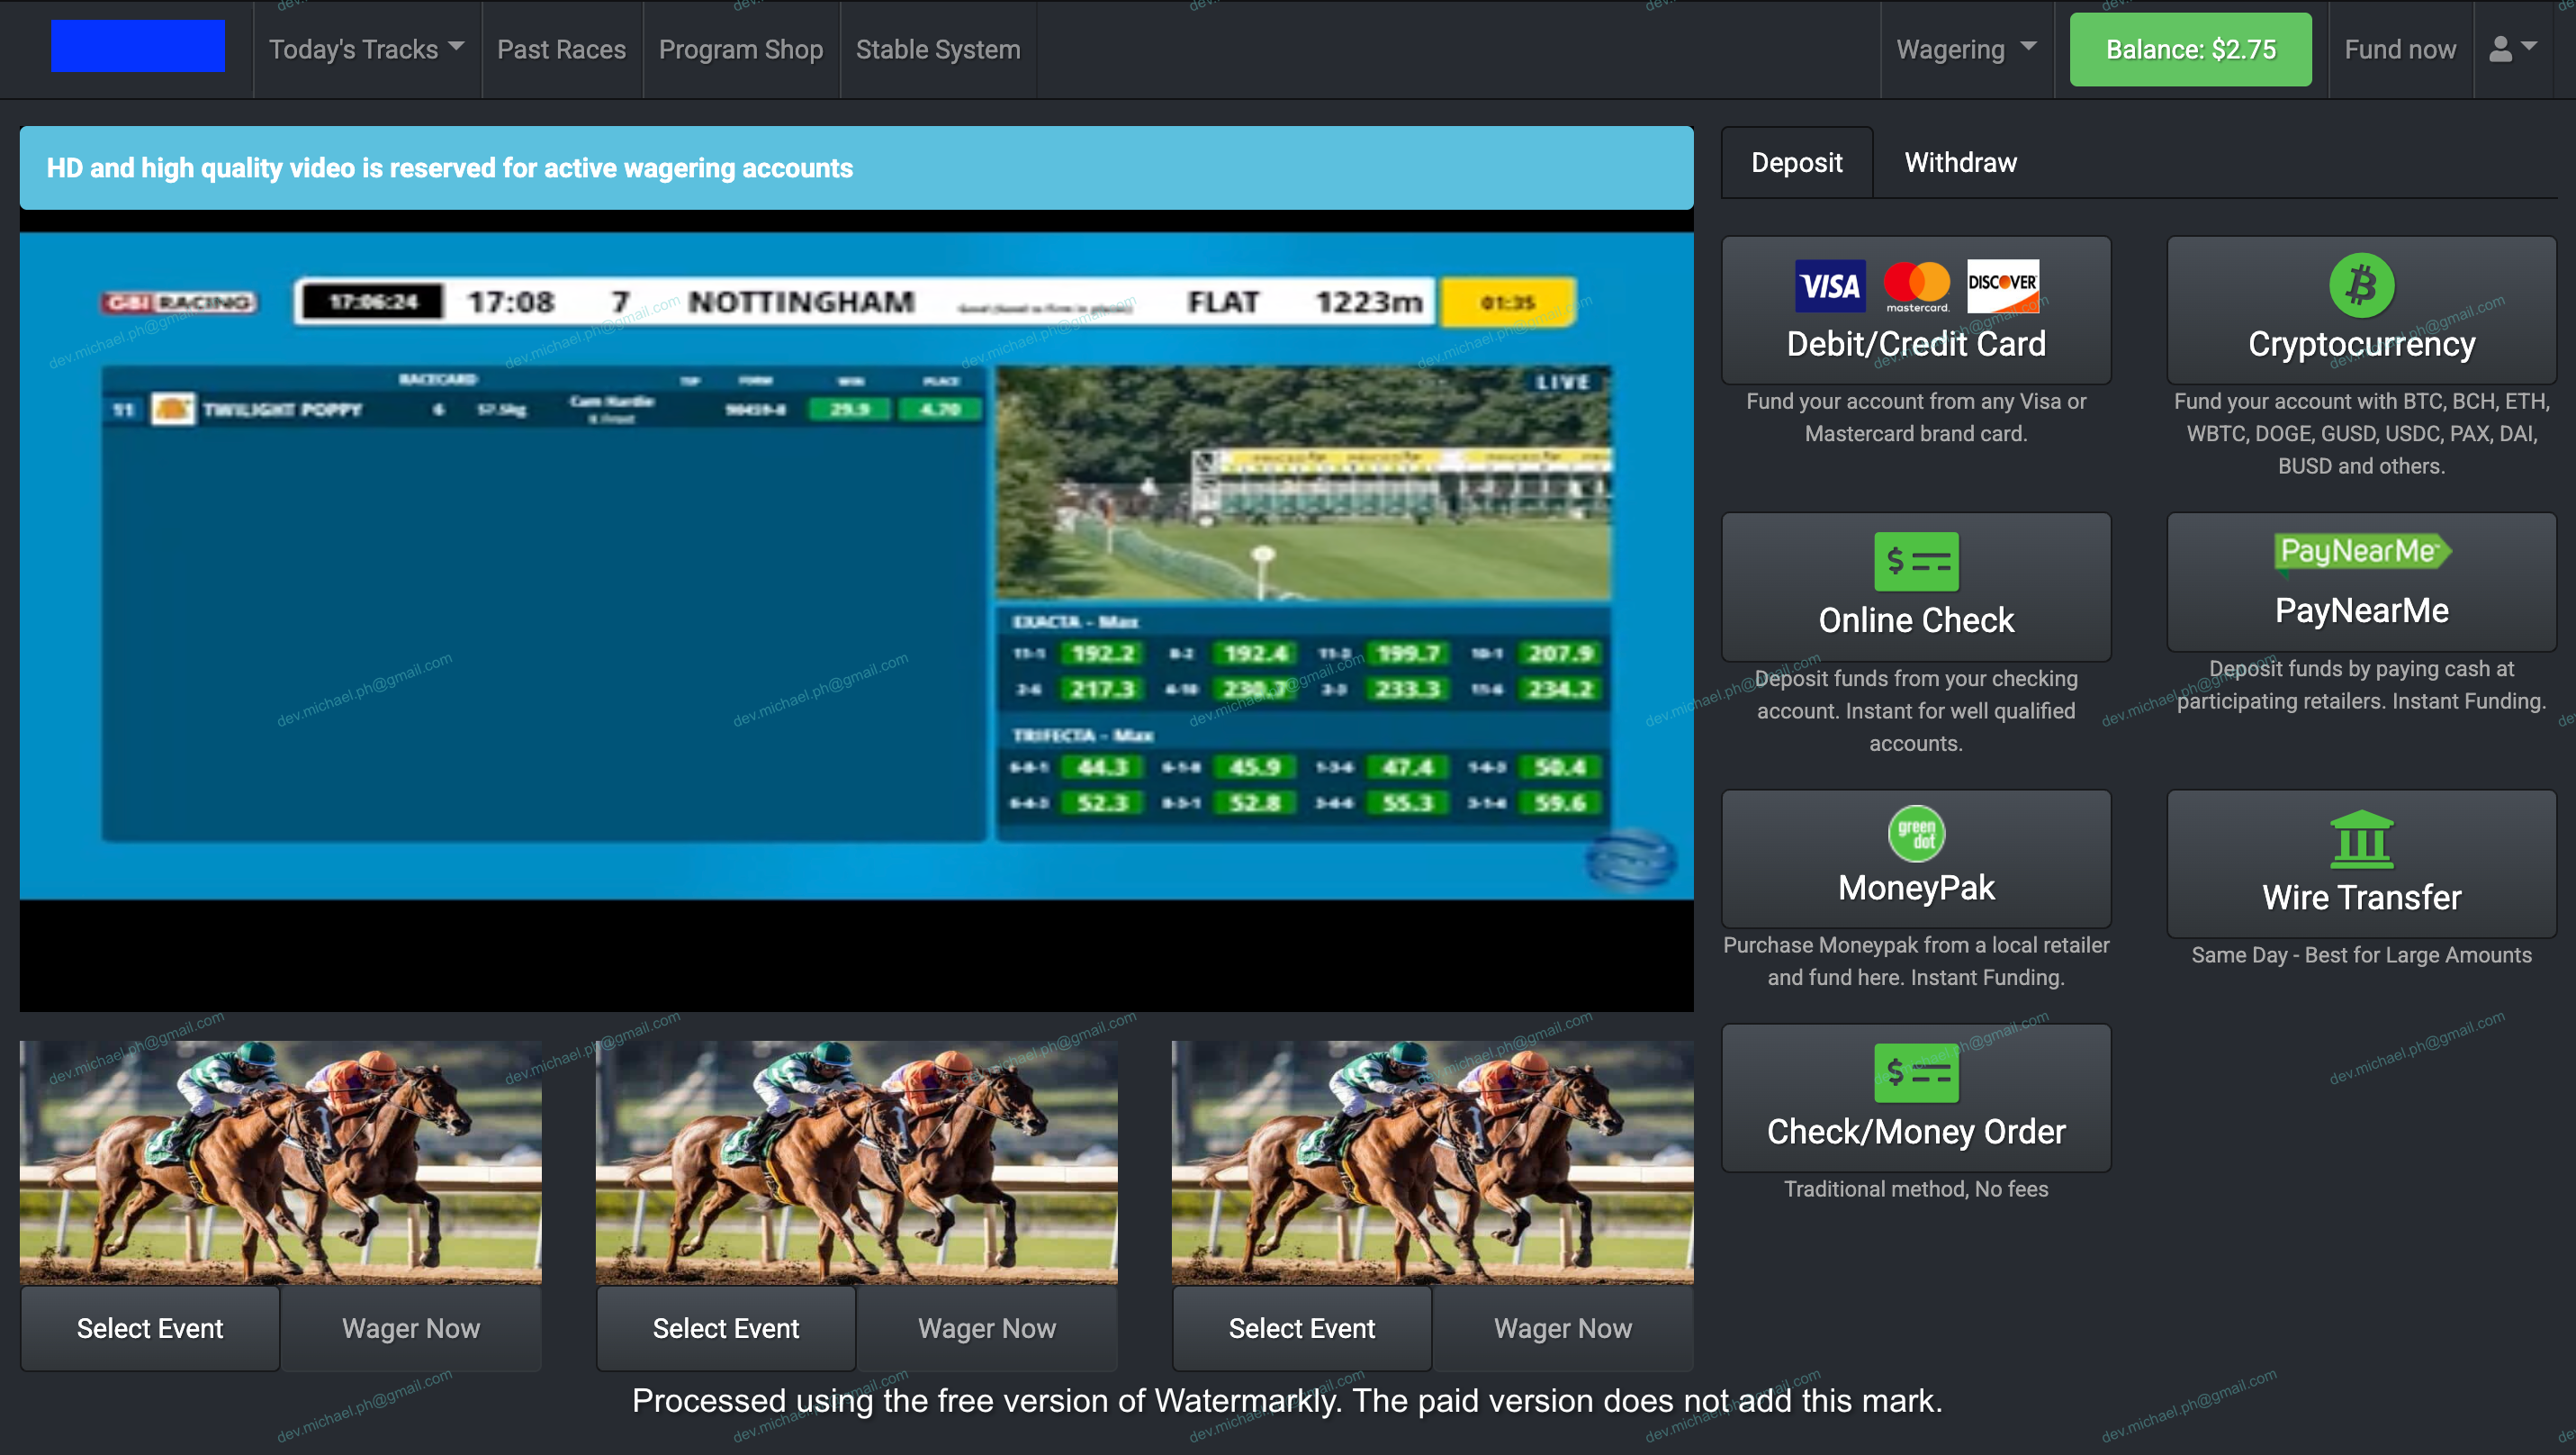Select the Online Check dollar icon
Image resolution: width=2576 pixels, height=1455 pixels.
1915,561
